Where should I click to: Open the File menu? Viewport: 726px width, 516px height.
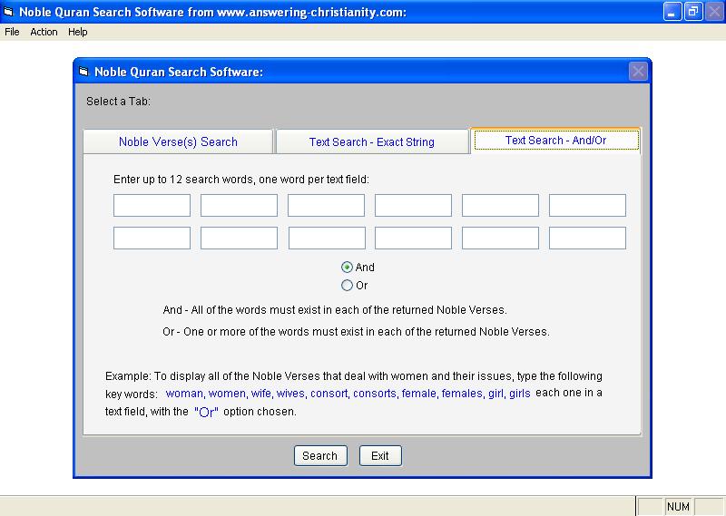click(x=12, y=32)
